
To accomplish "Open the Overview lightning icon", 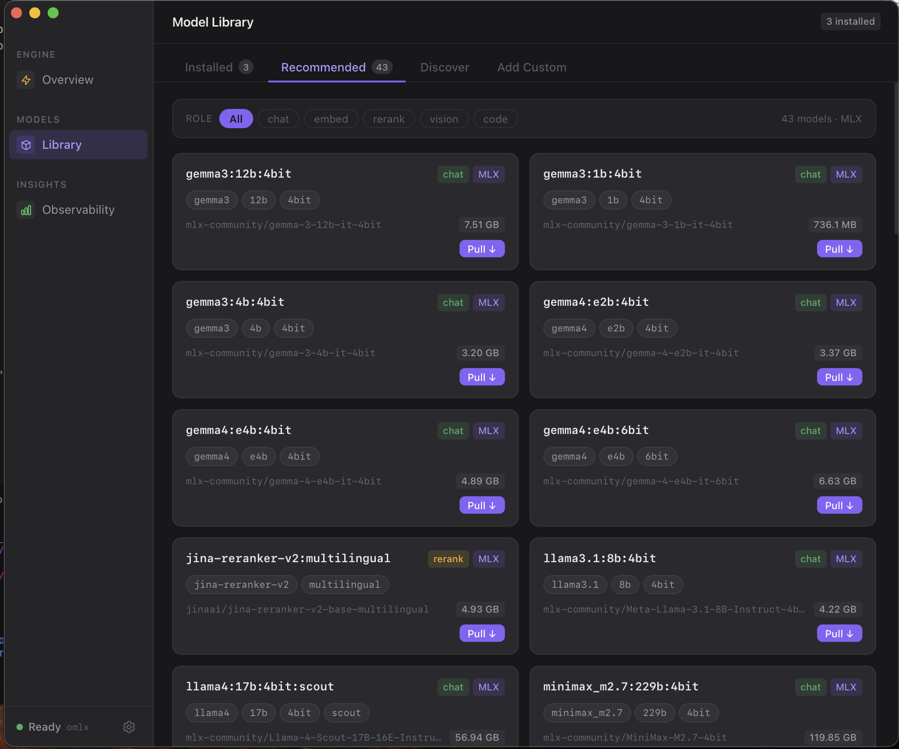I will 26,80.
